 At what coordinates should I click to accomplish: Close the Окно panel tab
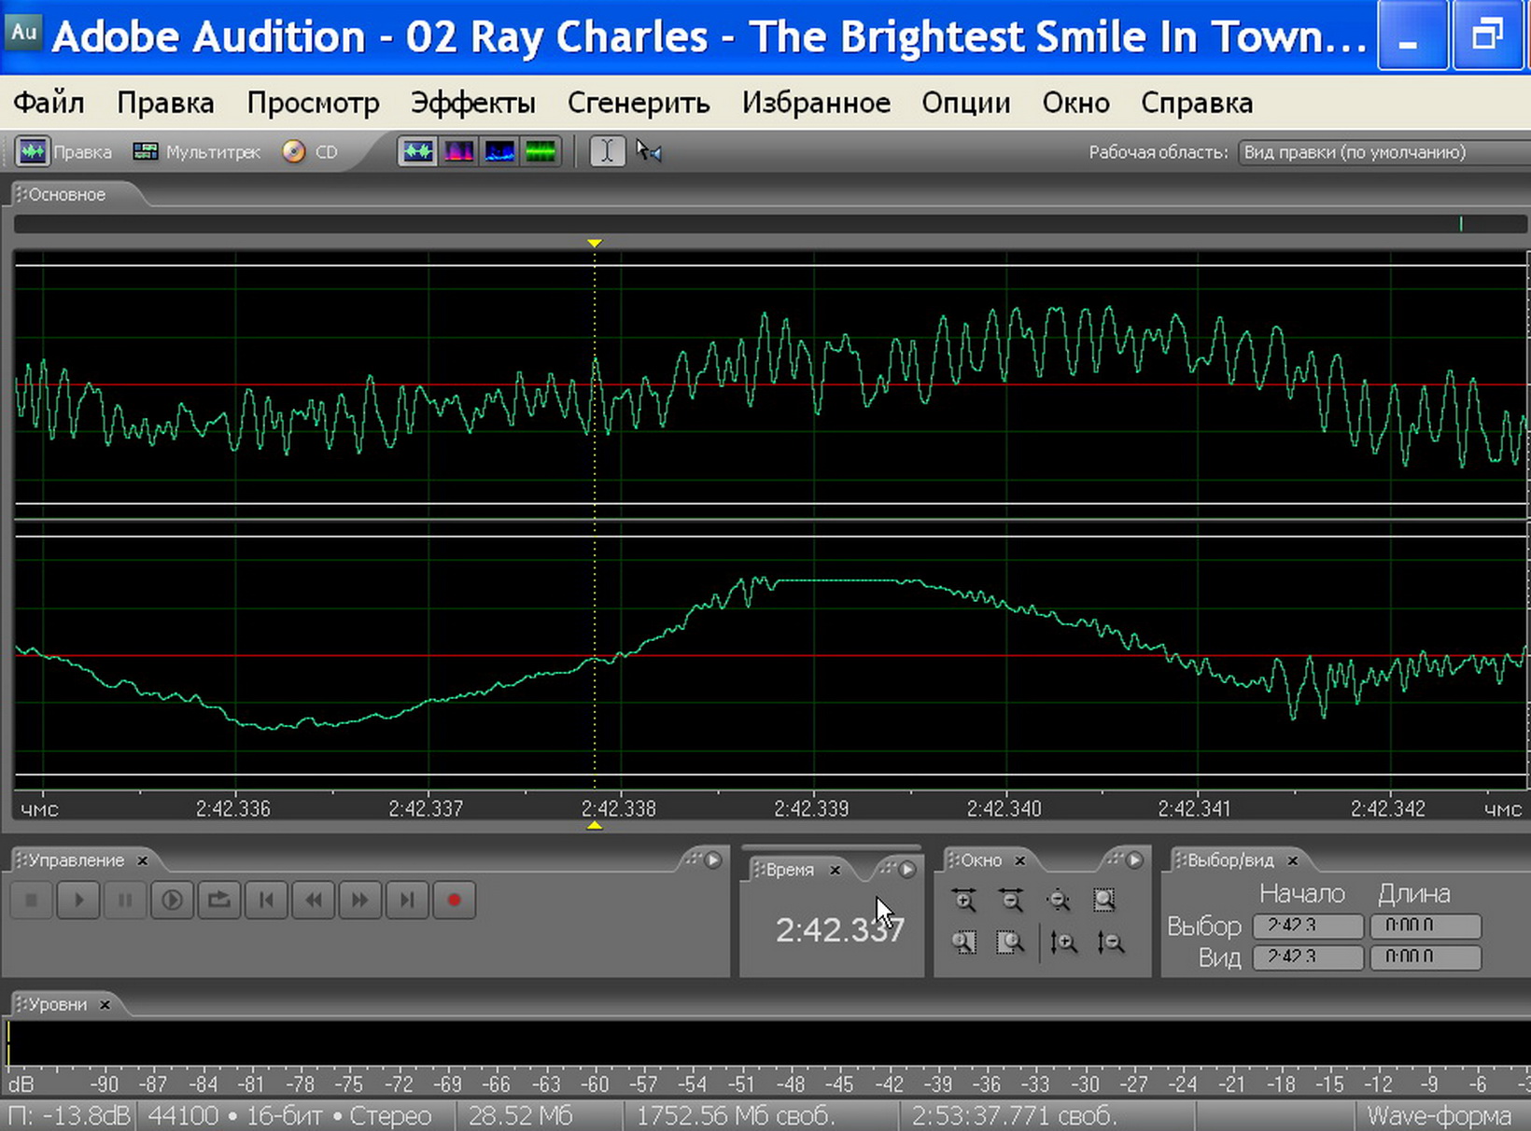[1019, 860]
